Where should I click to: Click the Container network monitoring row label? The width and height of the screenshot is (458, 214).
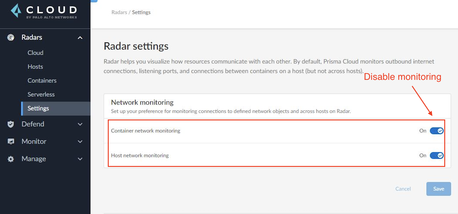pos(146,131)
